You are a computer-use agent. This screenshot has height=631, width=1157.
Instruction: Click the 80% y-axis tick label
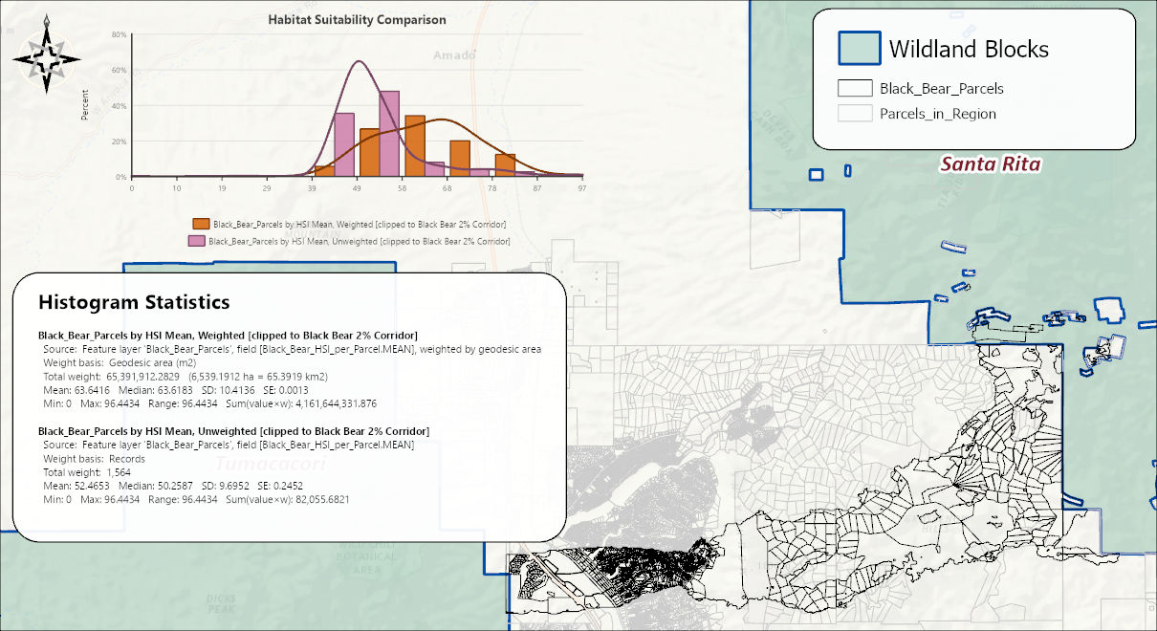point(120,34)
